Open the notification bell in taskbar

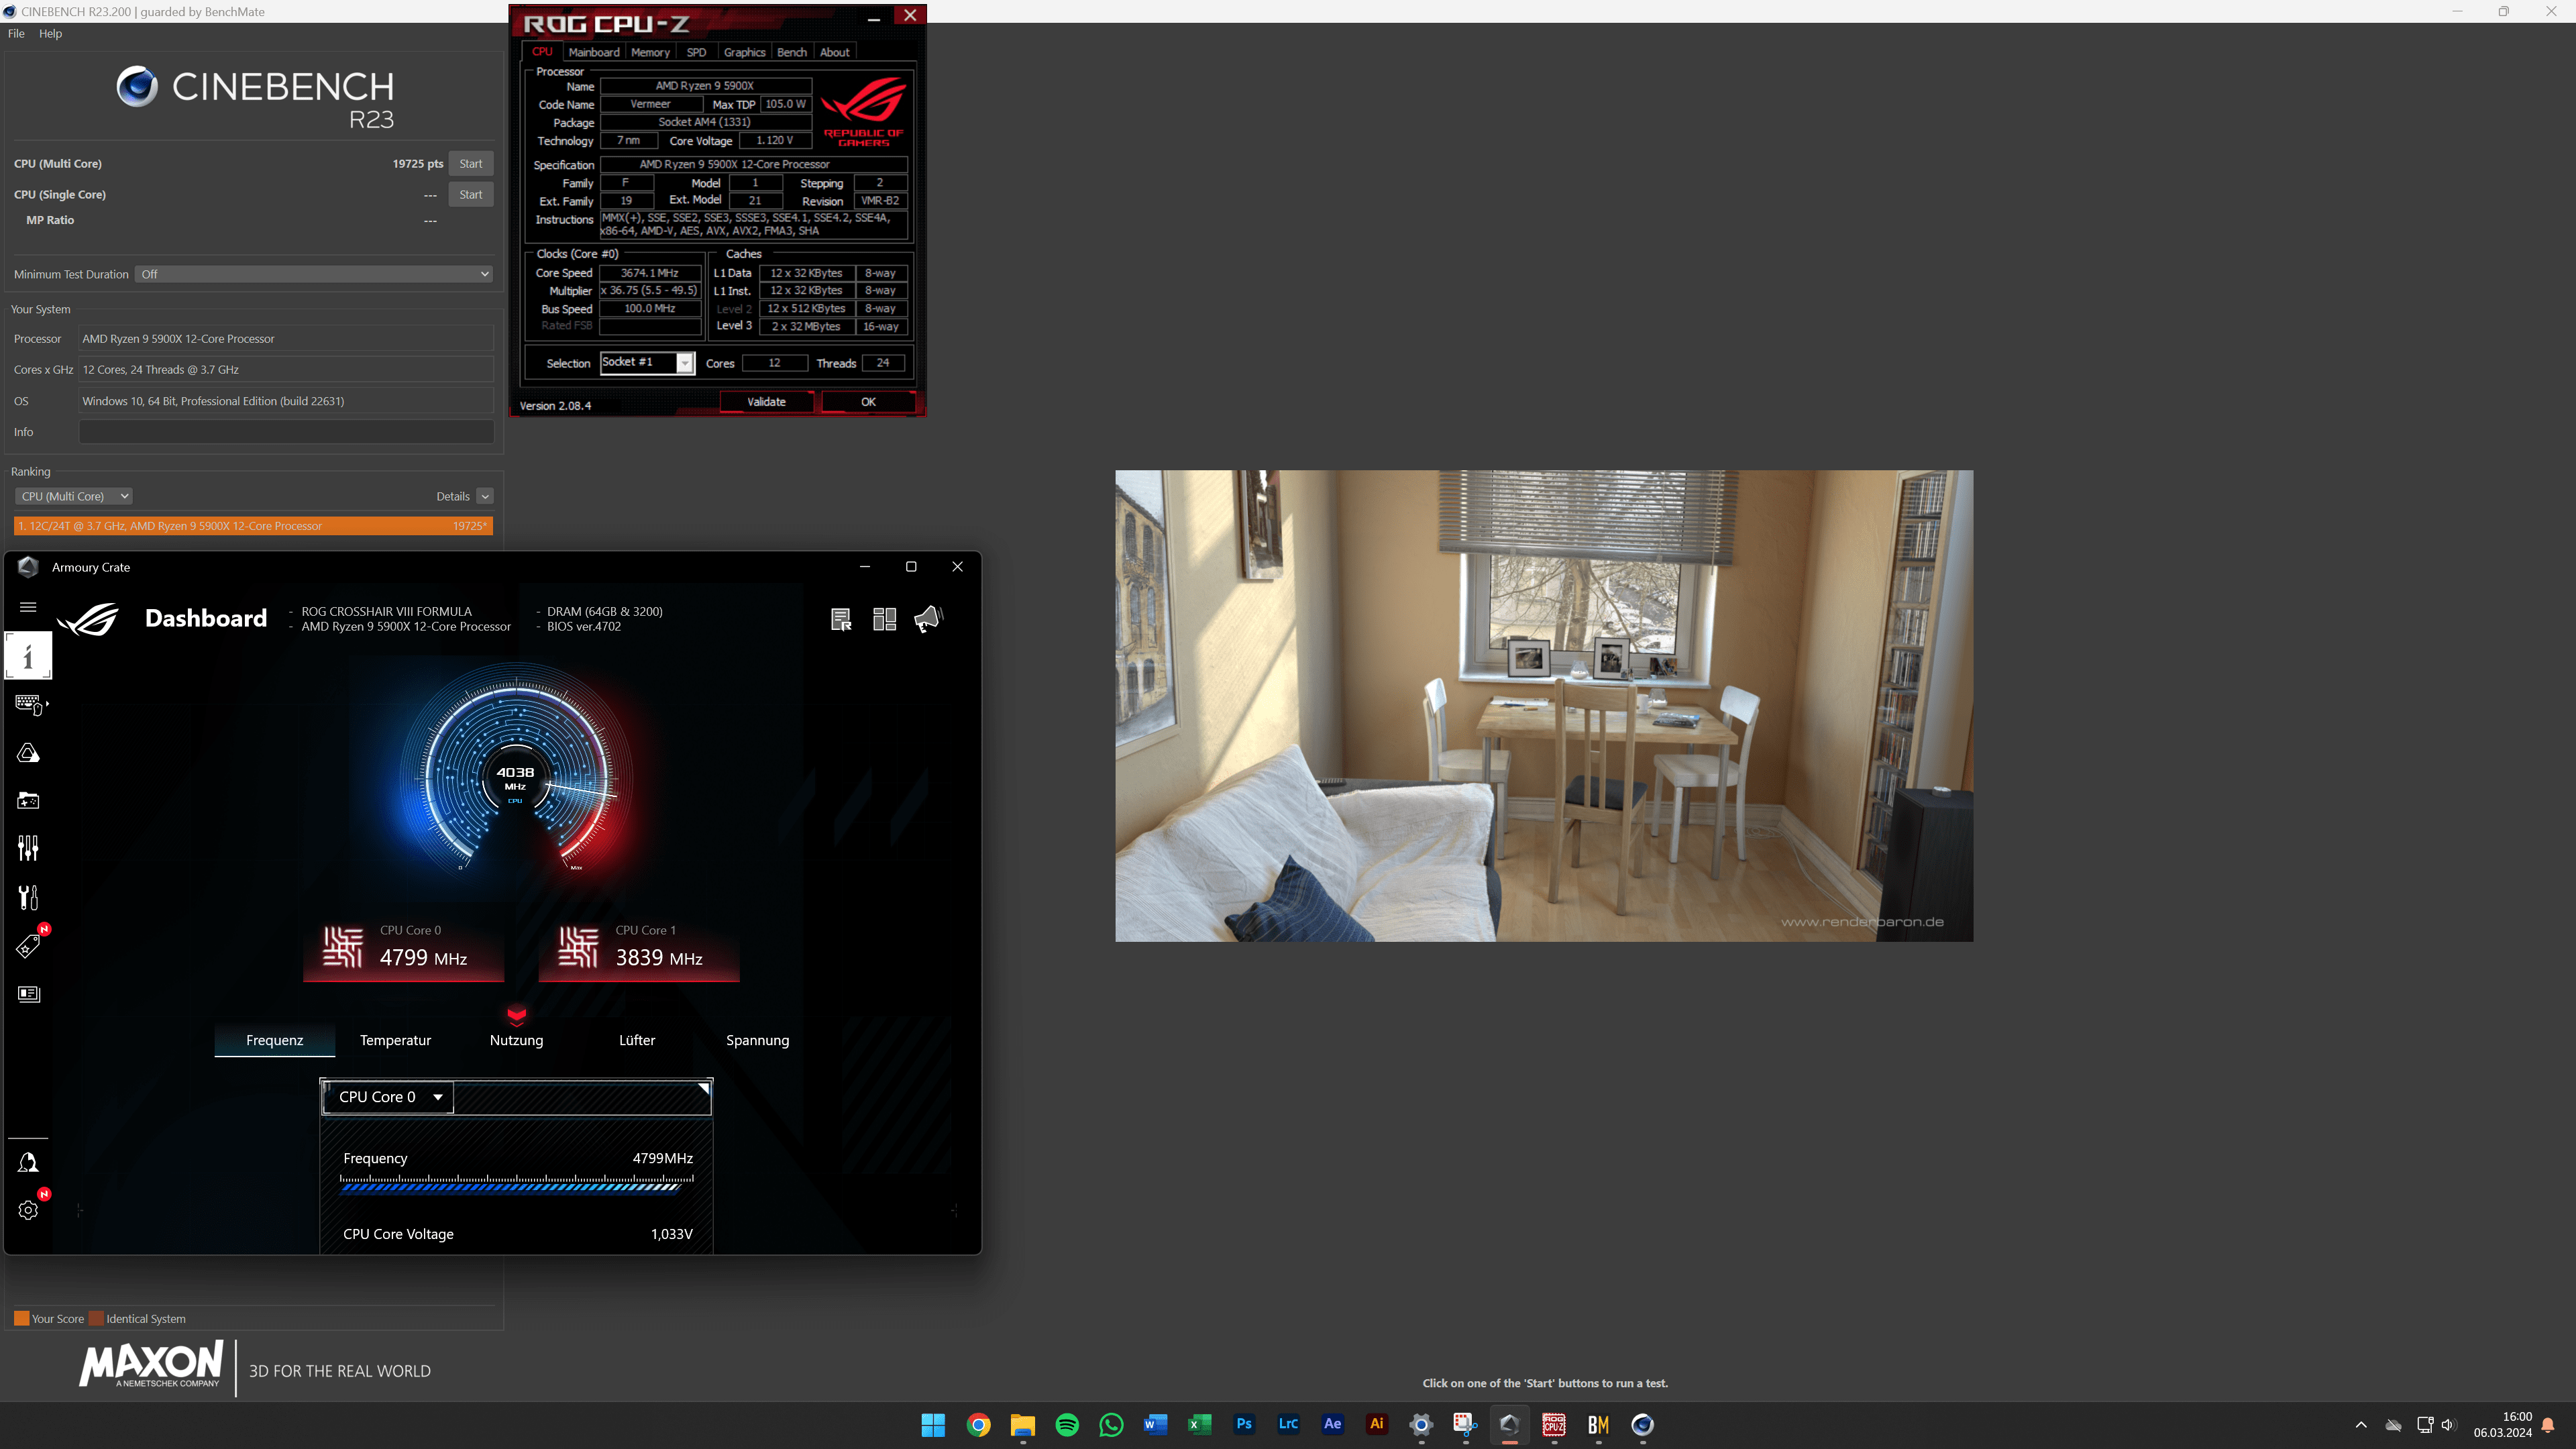[x=2548, y=1425]
